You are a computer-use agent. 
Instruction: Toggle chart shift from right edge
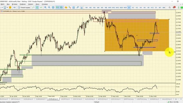(61, 7)
